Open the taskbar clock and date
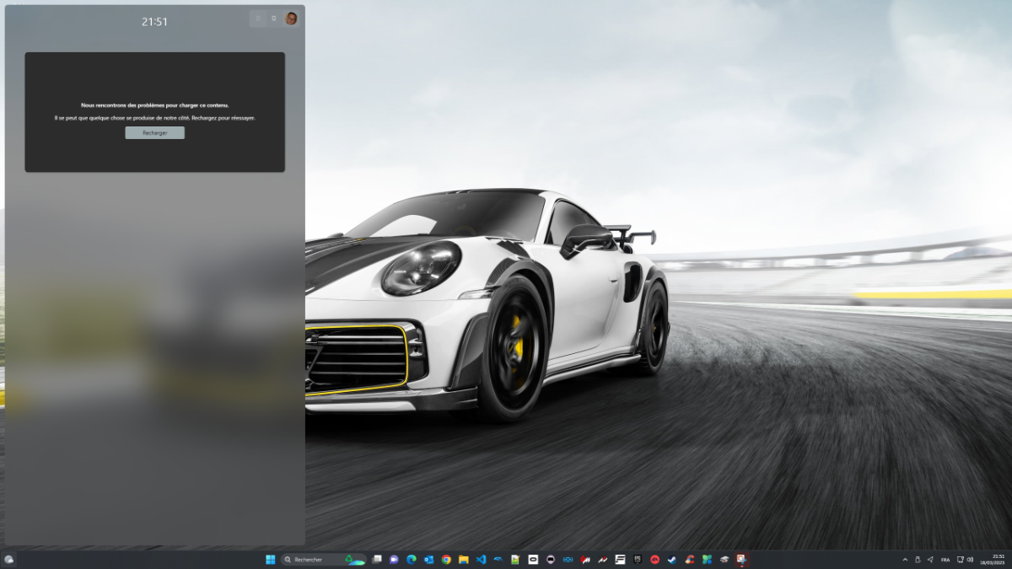This screenshot has width=1012, height=569. (x=993, y=560)
